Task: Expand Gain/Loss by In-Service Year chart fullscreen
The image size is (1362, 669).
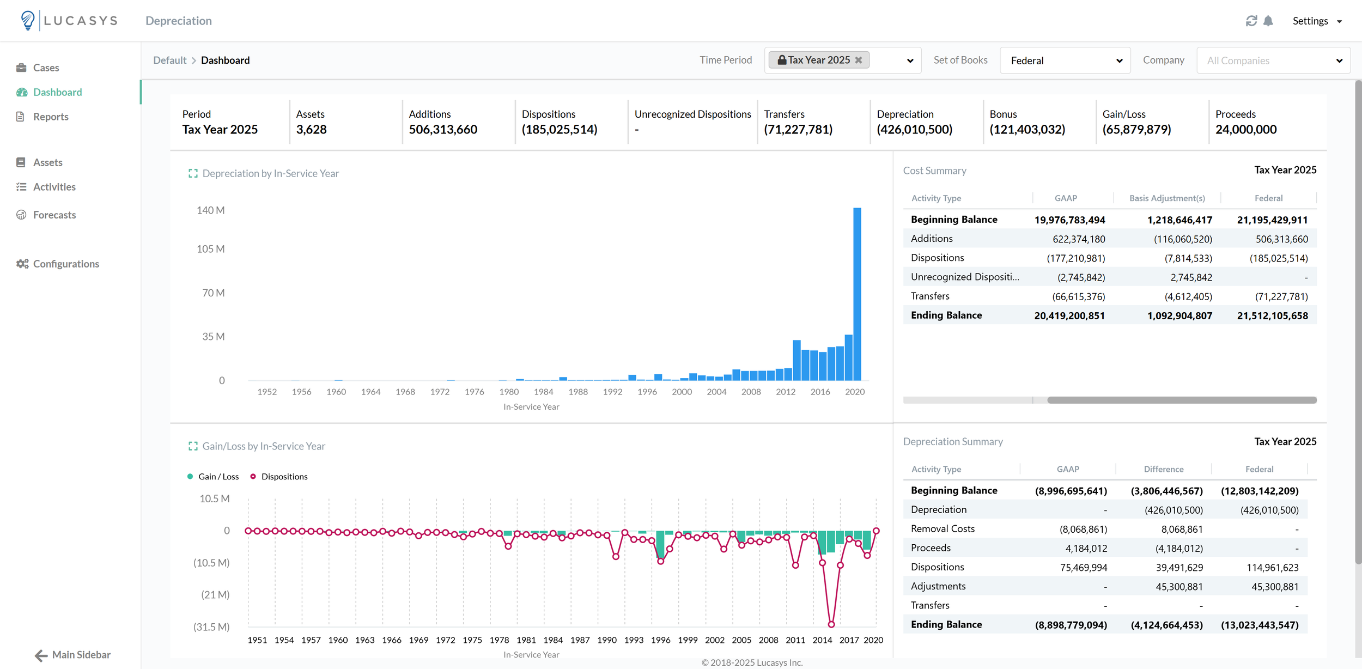Action: click(x=193, y=446)
